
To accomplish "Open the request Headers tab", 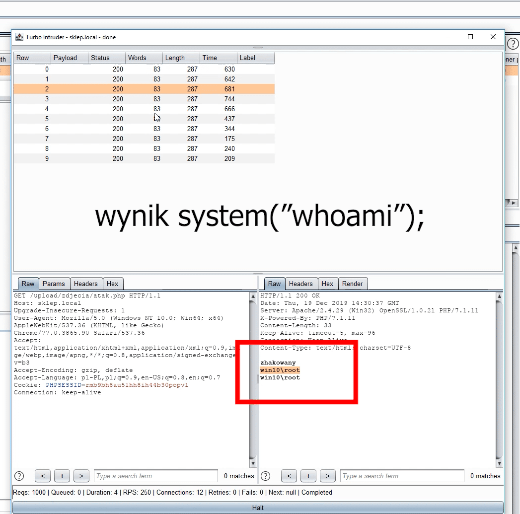I will pyautogui.click(x=85, y=284).
